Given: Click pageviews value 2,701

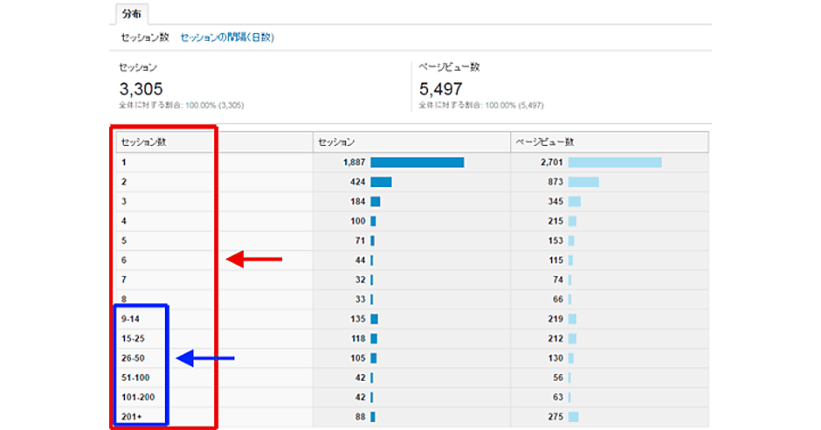Looking at the screenshot, I should tap(552, 163).
